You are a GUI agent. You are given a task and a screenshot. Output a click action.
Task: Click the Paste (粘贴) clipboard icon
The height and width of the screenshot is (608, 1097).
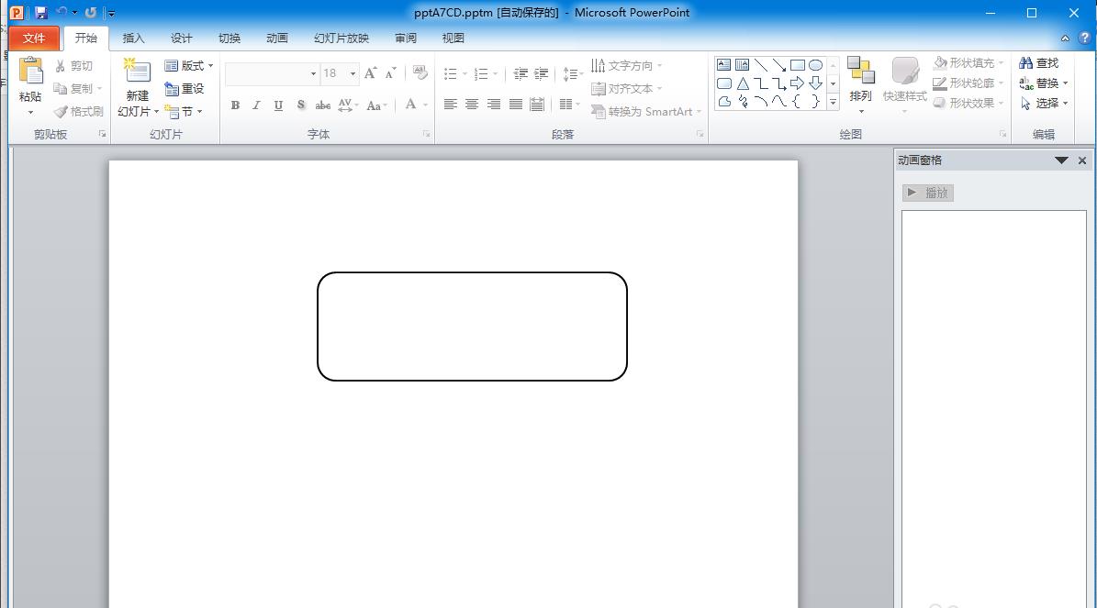click(x=30, y=72)
